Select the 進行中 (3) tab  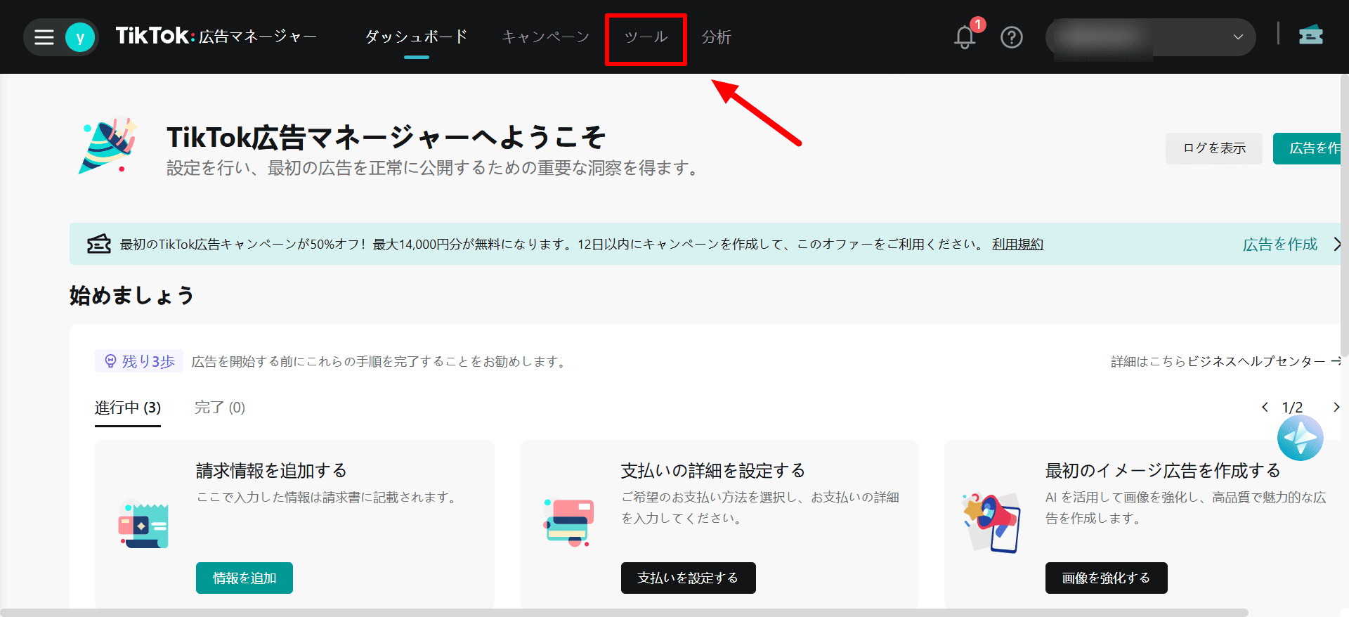[x=128, y=408]
